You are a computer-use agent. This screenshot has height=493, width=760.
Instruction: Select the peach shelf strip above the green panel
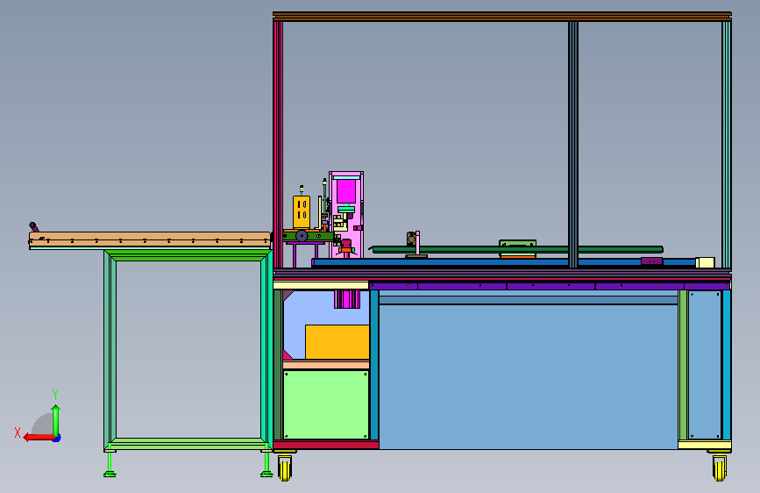(x=326, y=364)
